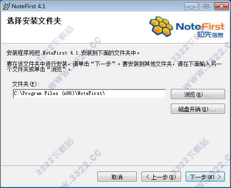Go back with 上一步(B)
The height and width of the screenshot is (188, 231).
(161, 177)
